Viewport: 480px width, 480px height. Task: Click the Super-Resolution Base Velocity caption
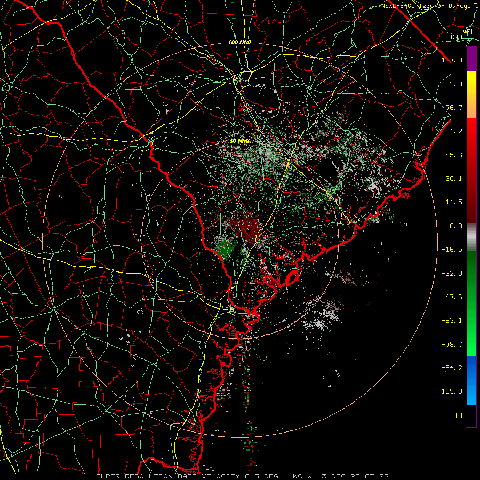pos(243,476)
